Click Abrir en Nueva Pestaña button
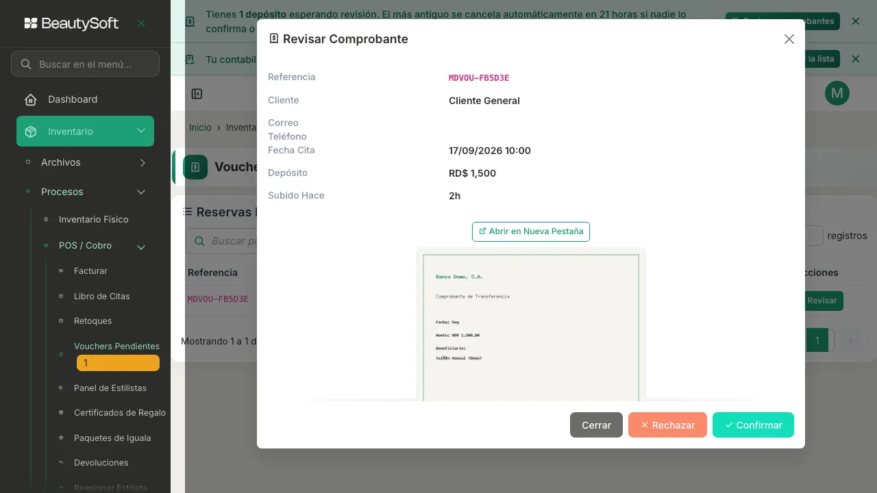Screen dimensions: 877x493 pos(531,231)
